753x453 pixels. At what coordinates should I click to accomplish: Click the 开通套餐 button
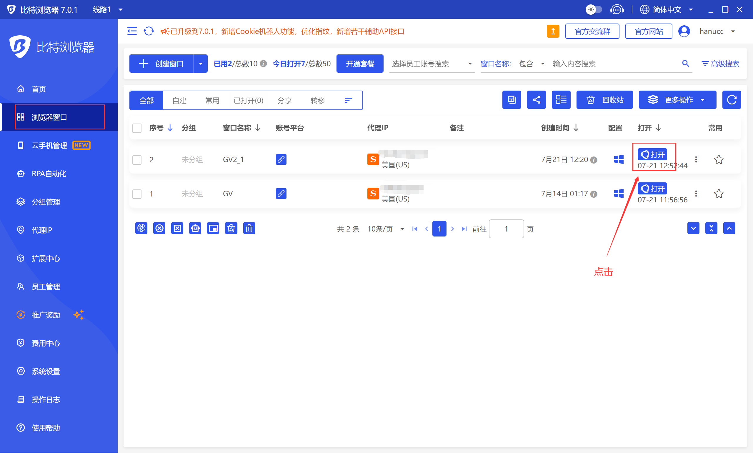tap(360, 64)
